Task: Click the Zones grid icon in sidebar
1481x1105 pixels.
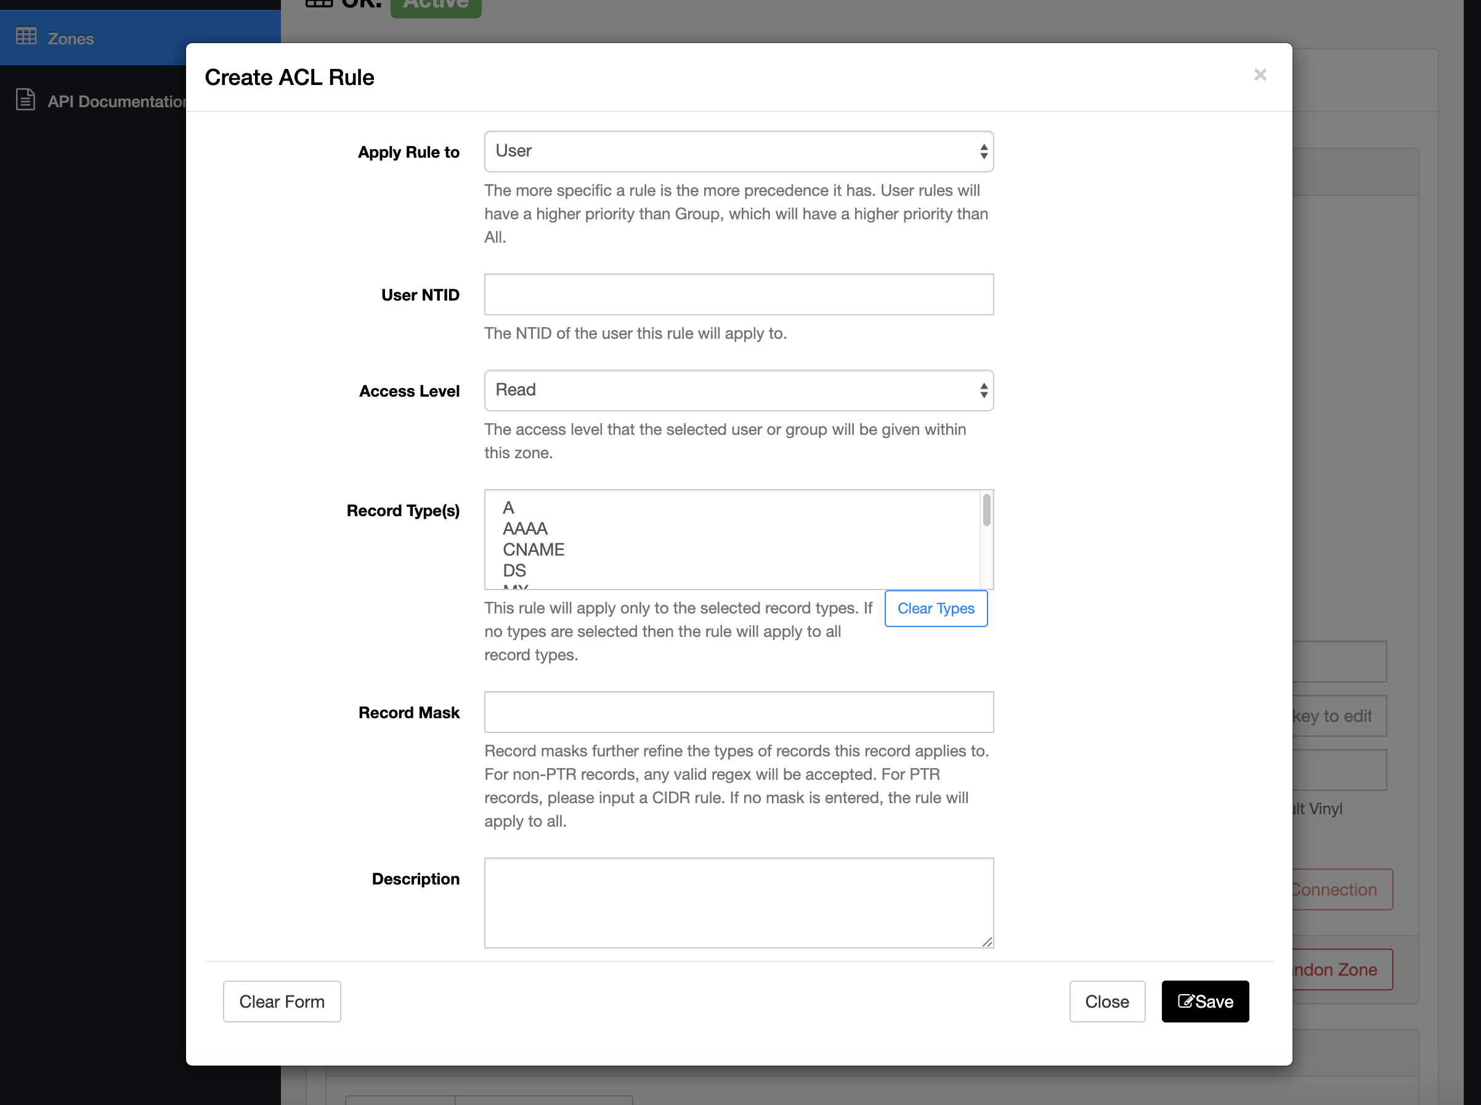Action: [x=26, y=37]
